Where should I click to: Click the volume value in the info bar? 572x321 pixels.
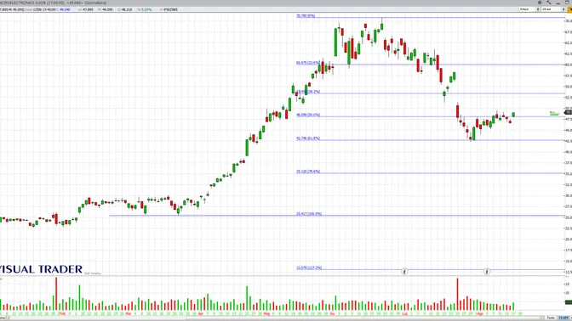pos(170,9)
